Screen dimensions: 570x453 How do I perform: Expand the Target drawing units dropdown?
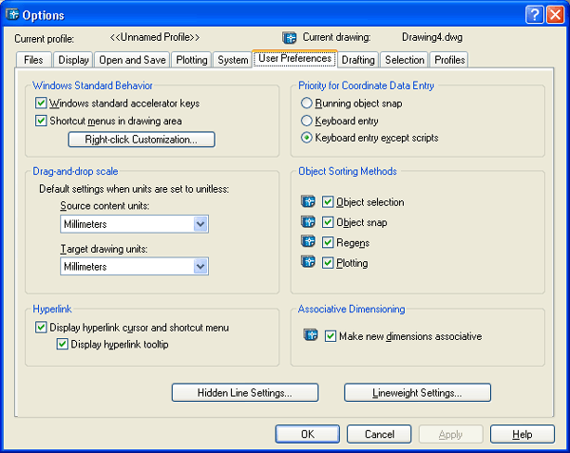200,267
